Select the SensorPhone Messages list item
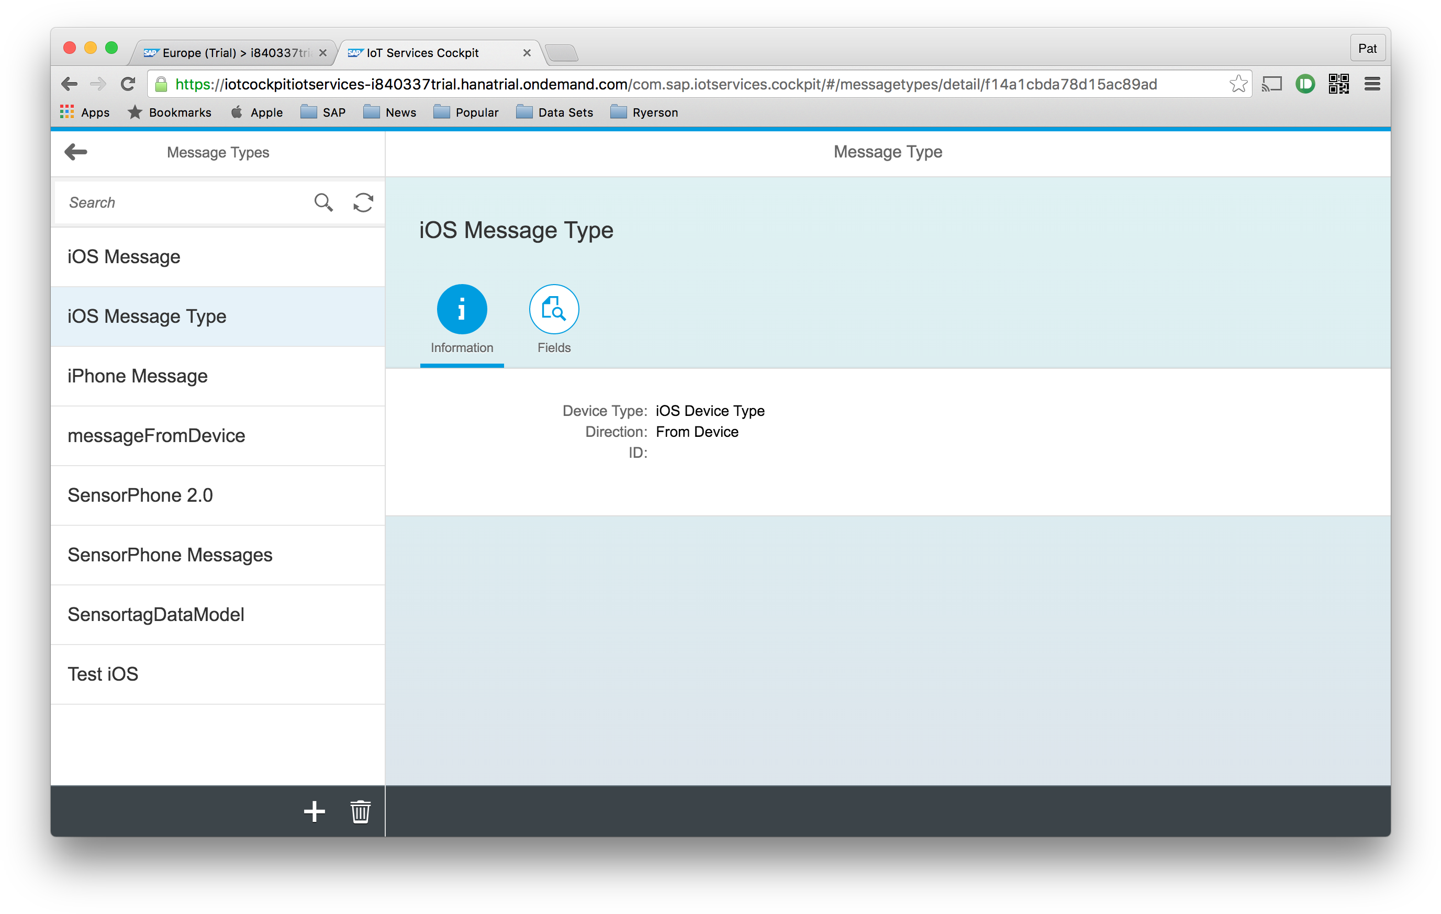1441x914 pixels. click(x=218, y=555)
